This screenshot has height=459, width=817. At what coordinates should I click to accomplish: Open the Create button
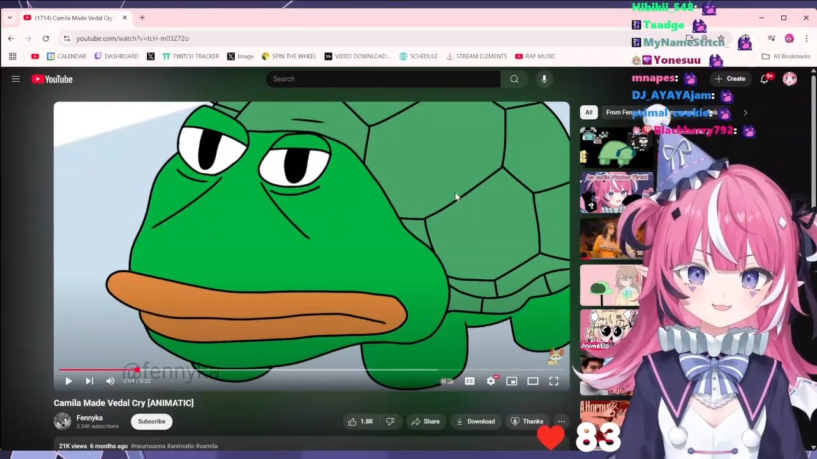730,79
